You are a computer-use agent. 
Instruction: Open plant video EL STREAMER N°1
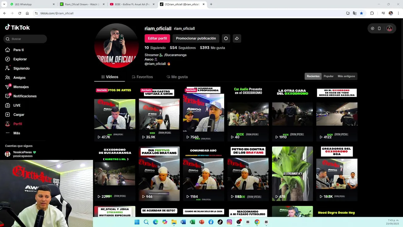tap(292, 174)
